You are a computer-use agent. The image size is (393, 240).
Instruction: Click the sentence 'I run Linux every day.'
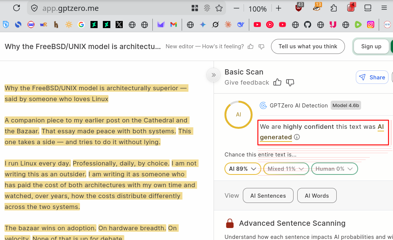(x=38, y=164)
